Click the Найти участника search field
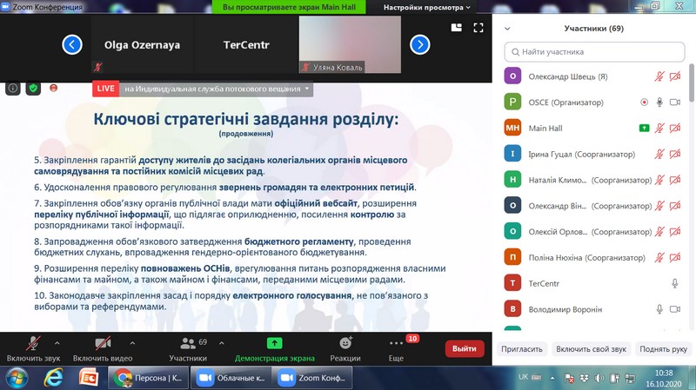Viewport: 696px width, 390px height. (596, 51)
